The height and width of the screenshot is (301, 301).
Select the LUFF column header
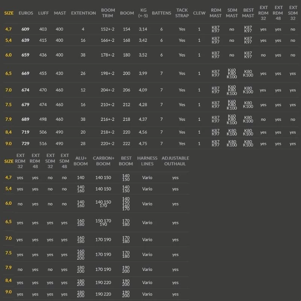pyautogui.click(x=43, y=13)
